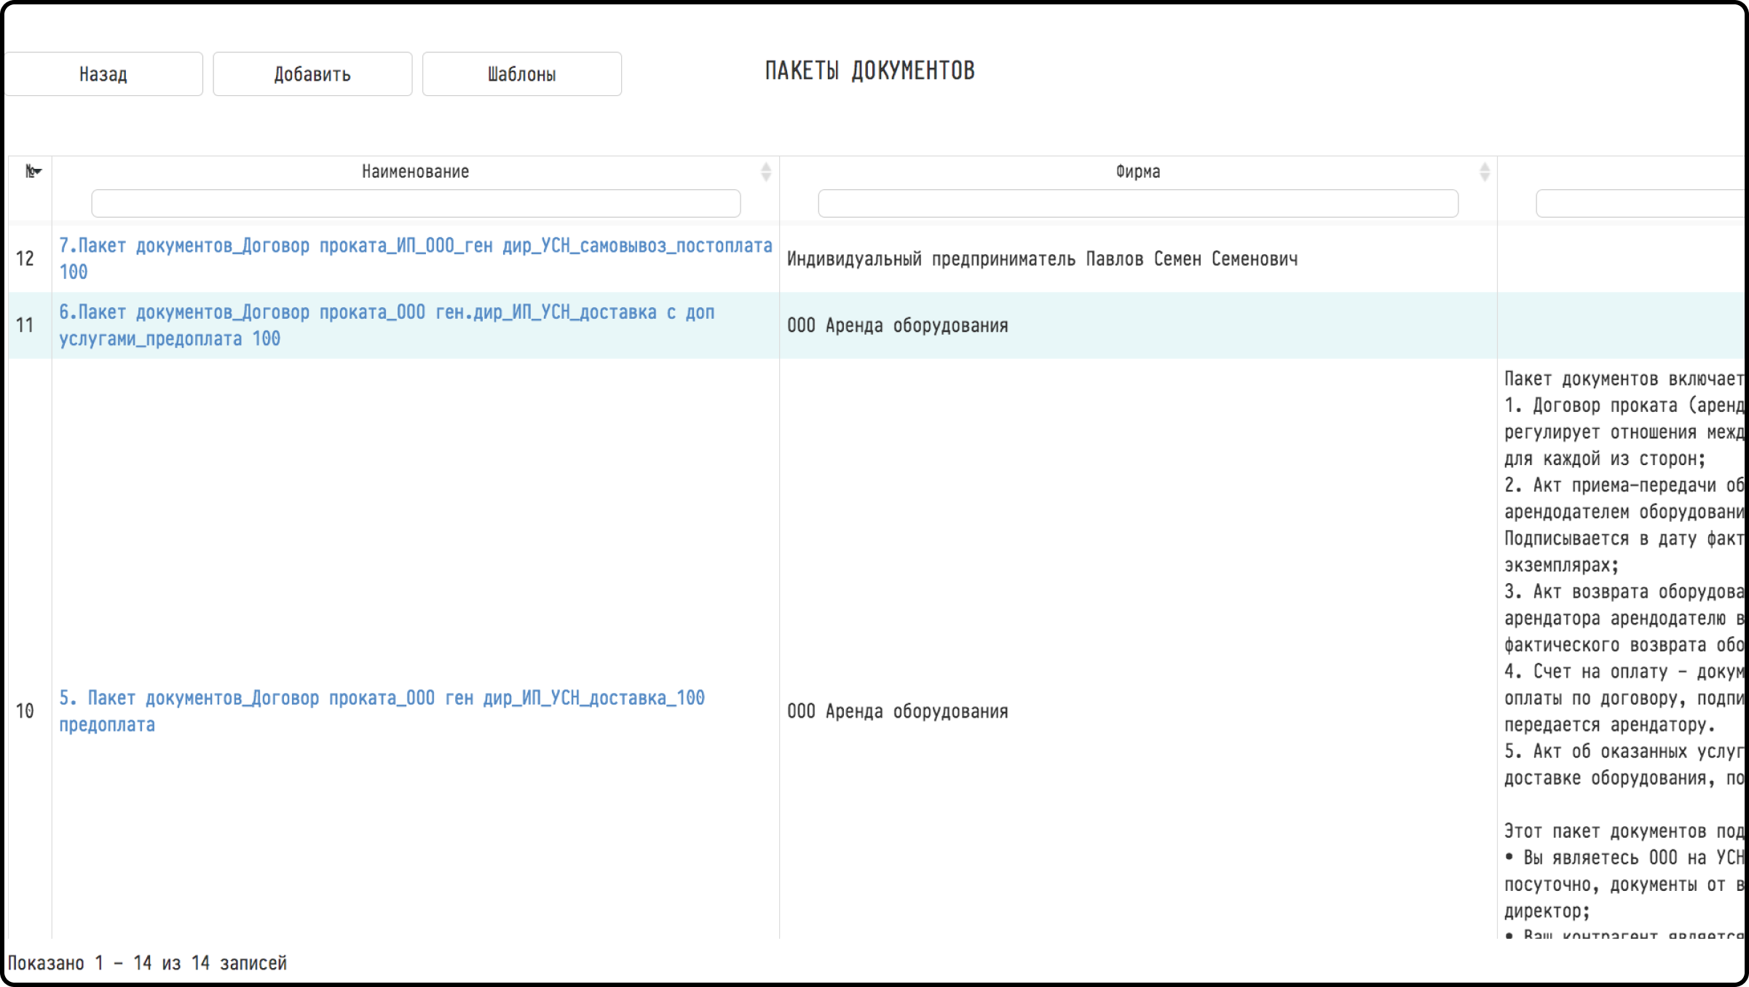Focus the Наименование filter field
This screenshot has width=1749, height=987.
416,203
